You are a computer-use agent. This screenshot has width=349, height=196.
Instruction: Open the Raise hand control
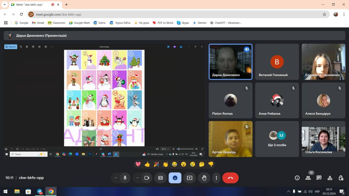click(204, 178)
